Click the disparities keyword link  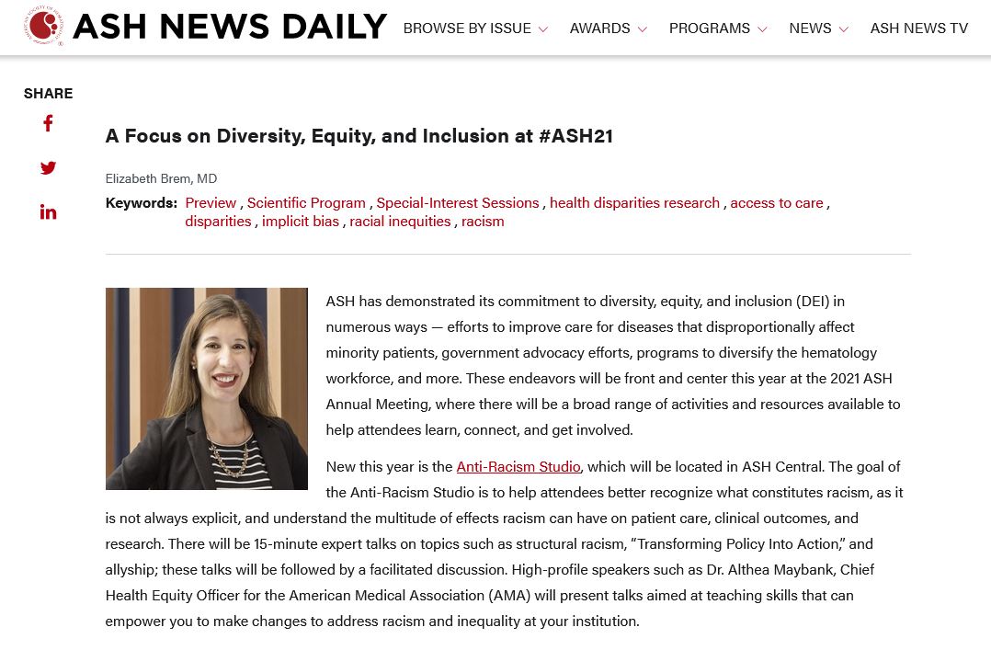[x=218, y=222]
